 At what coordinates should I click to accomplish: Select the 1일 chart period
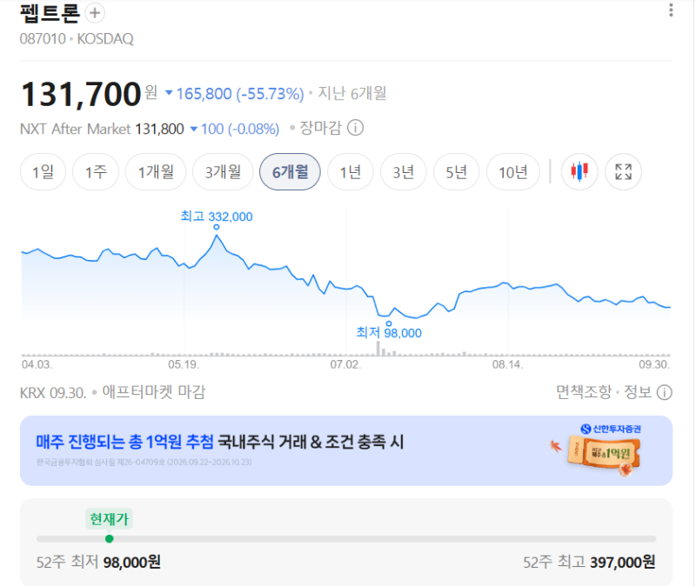(43, 171)
